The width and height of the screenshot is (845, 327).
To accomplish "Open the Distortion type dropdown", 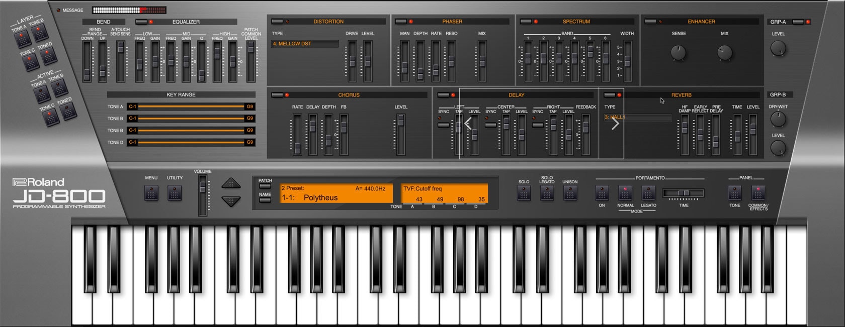I will point(305,44).
